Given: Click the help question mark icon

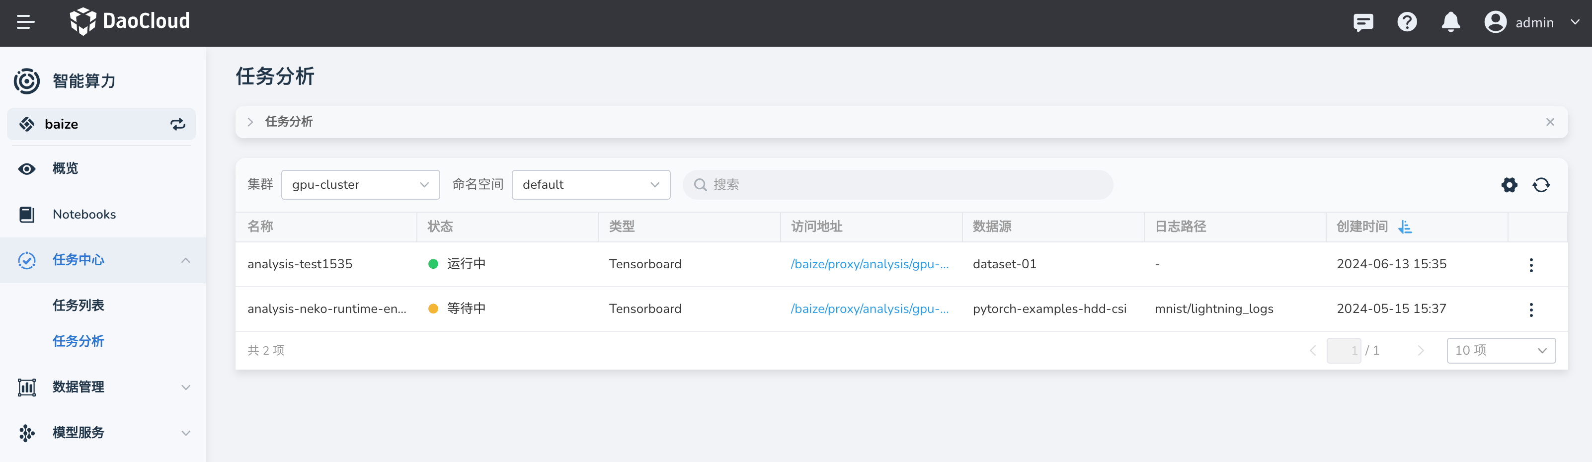Looking at the screenshot, I should [1407, 22].
